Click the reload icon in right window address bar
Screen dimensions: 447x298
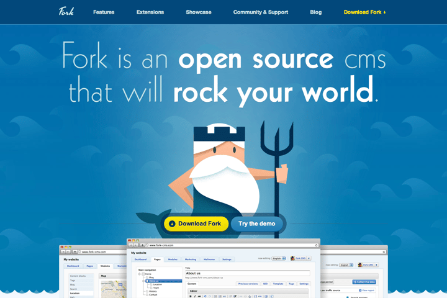click(x=384, y=252)
